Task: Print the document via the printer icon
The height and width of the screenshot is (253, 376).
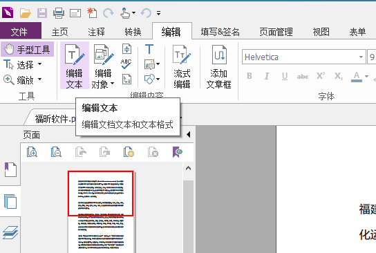Action: 59,12
